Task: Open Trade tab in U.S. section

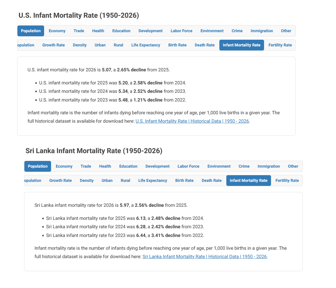Action: (x=79, y=31)
